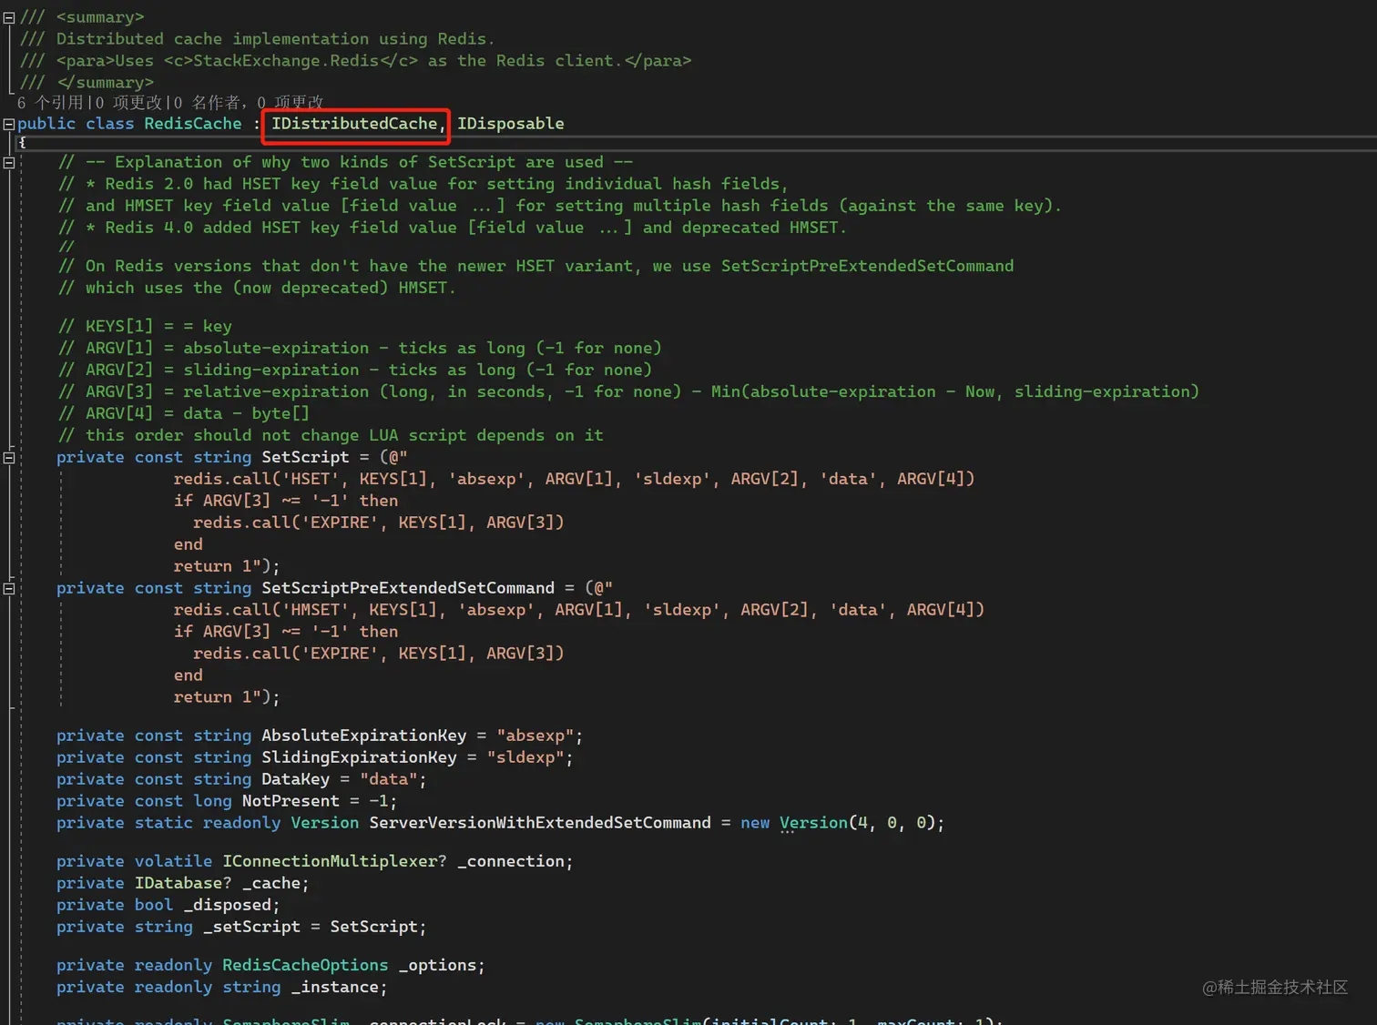The height and width of the screenshot is (1025, 1377).
Task: Click the IDatabase type name
Action: pos(178,883)
